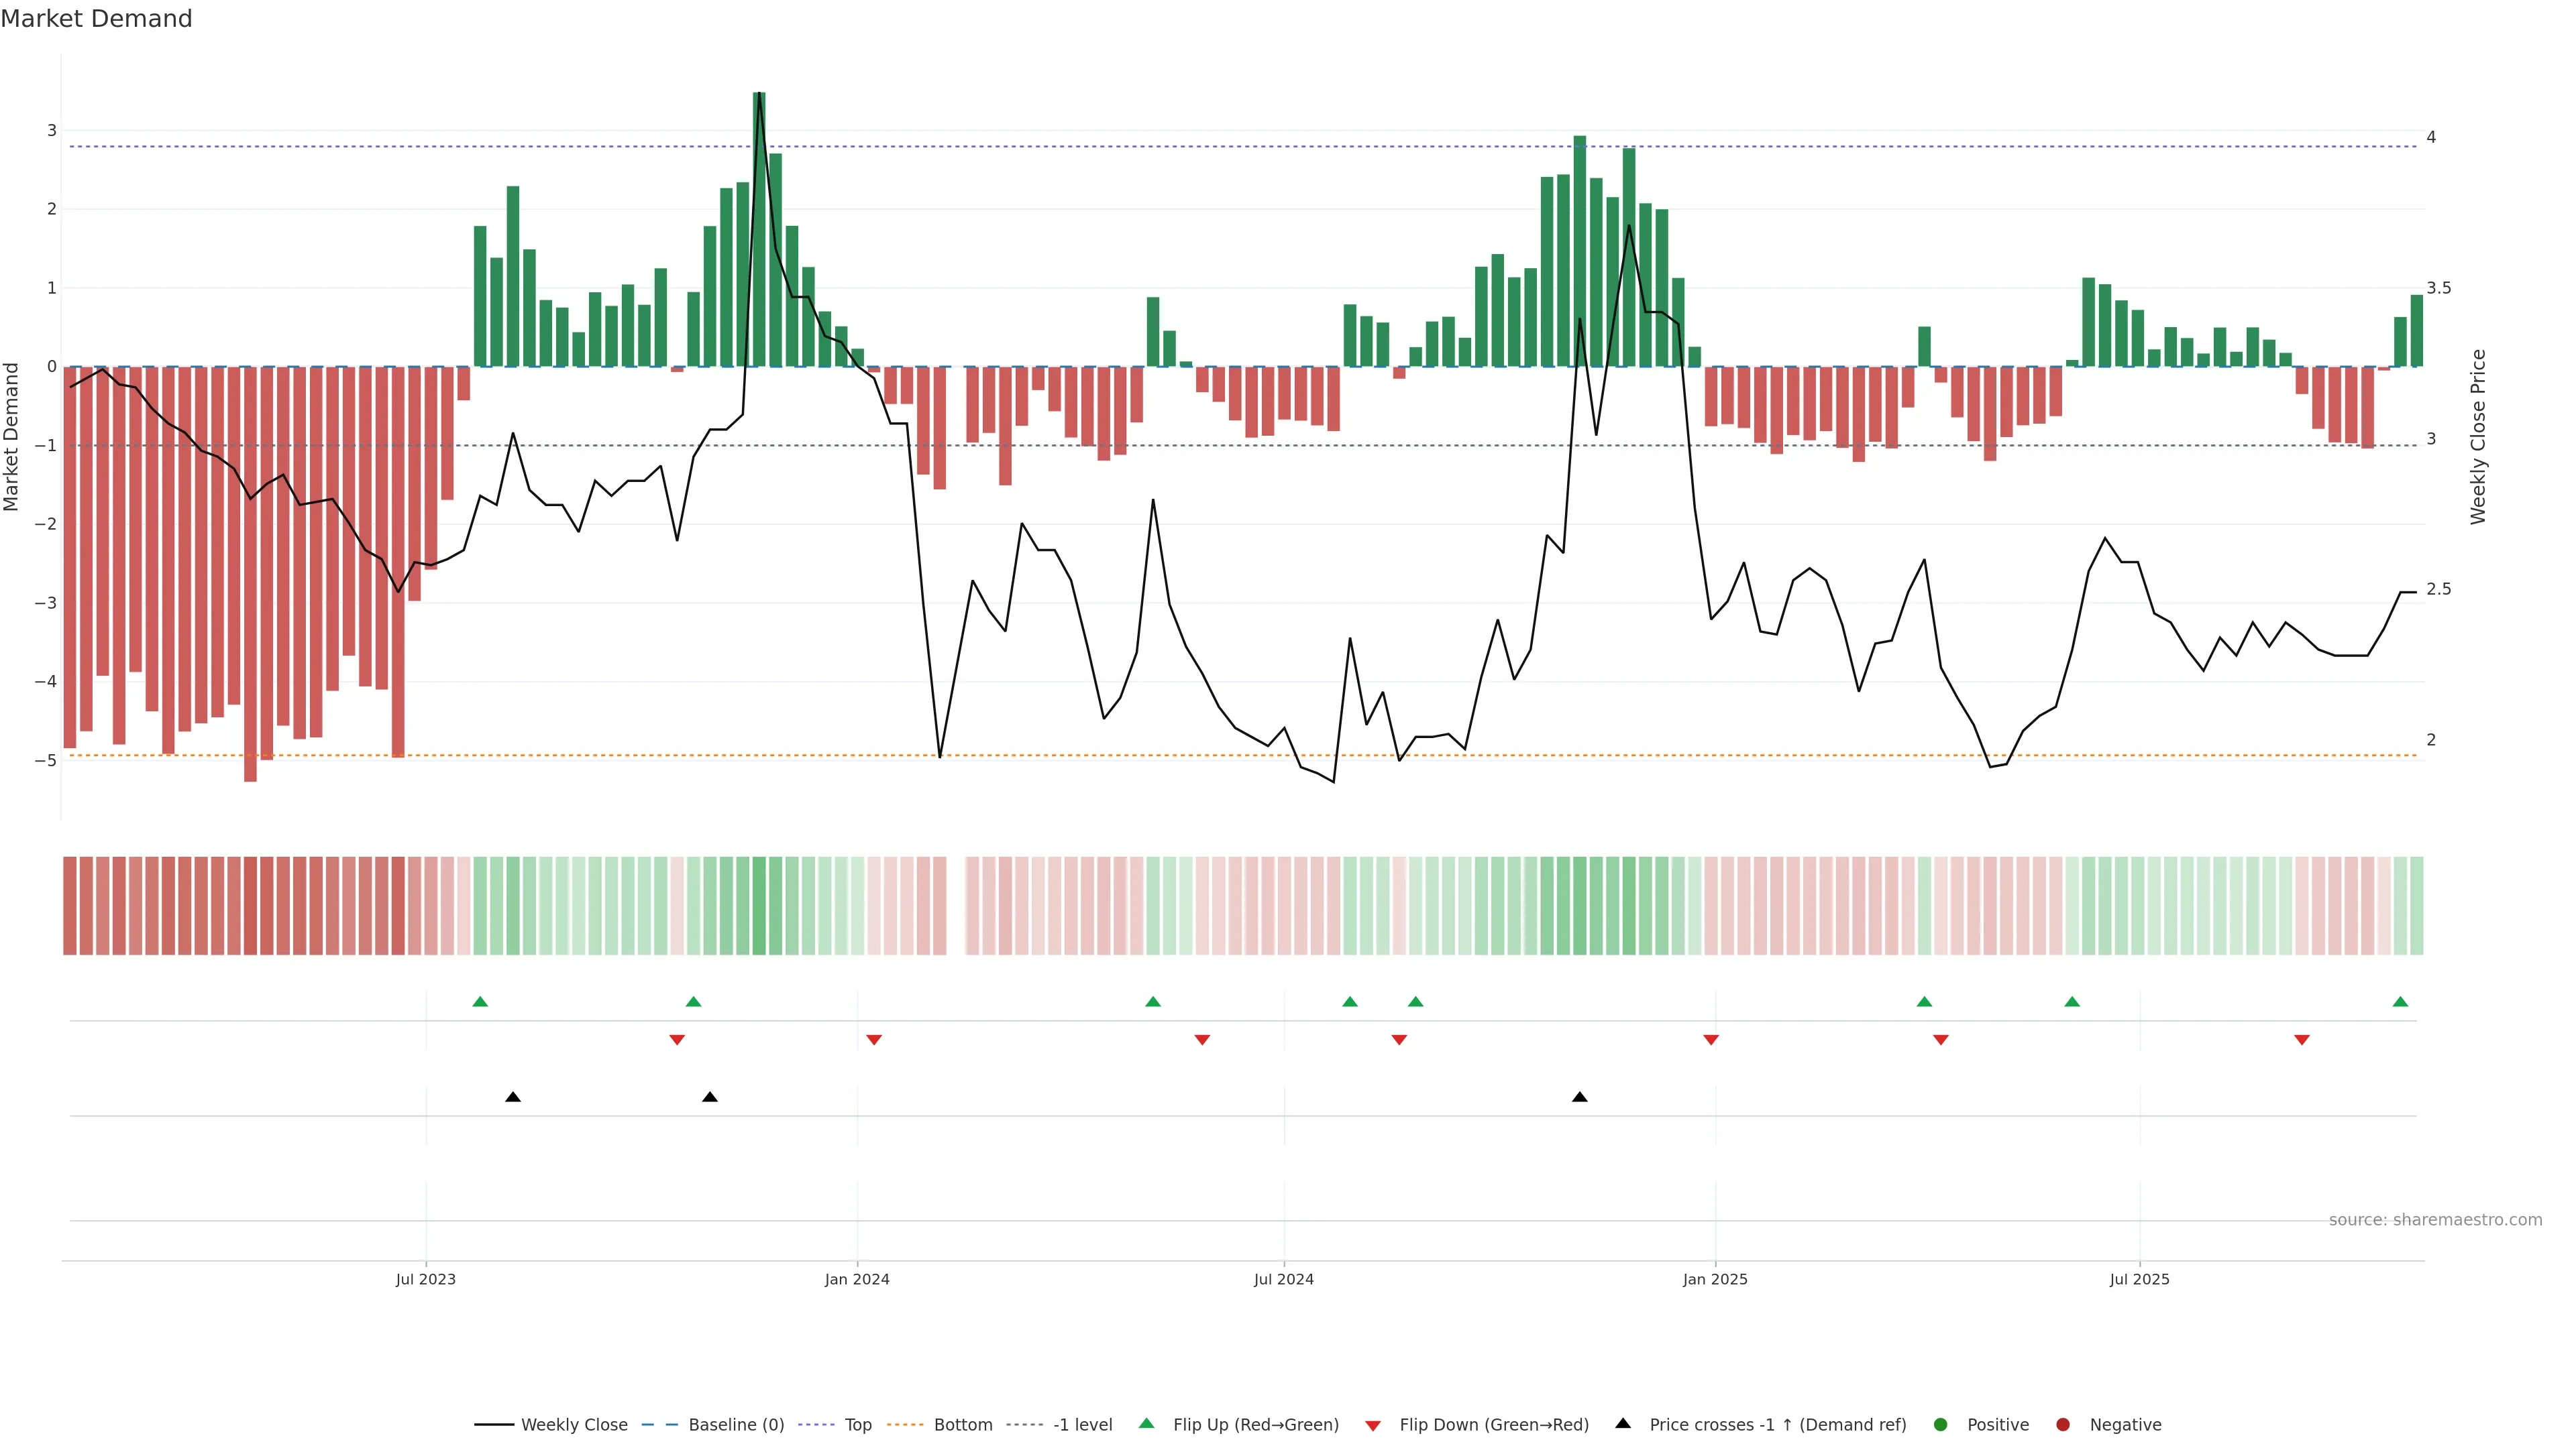Click the green Flip Up triangle in legend
This screenshot has width=2576, height=1448.
(x=1146, y=1423)
